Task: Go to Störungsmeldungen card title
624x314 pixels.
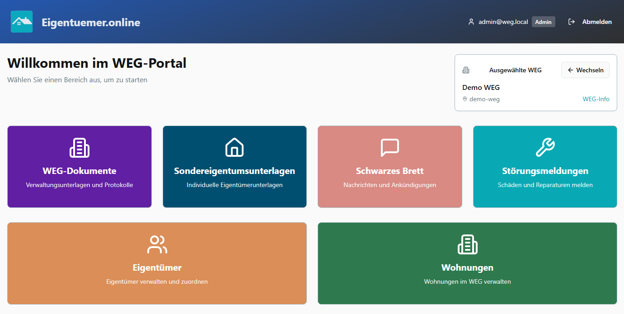Action: tap(545, 171)
